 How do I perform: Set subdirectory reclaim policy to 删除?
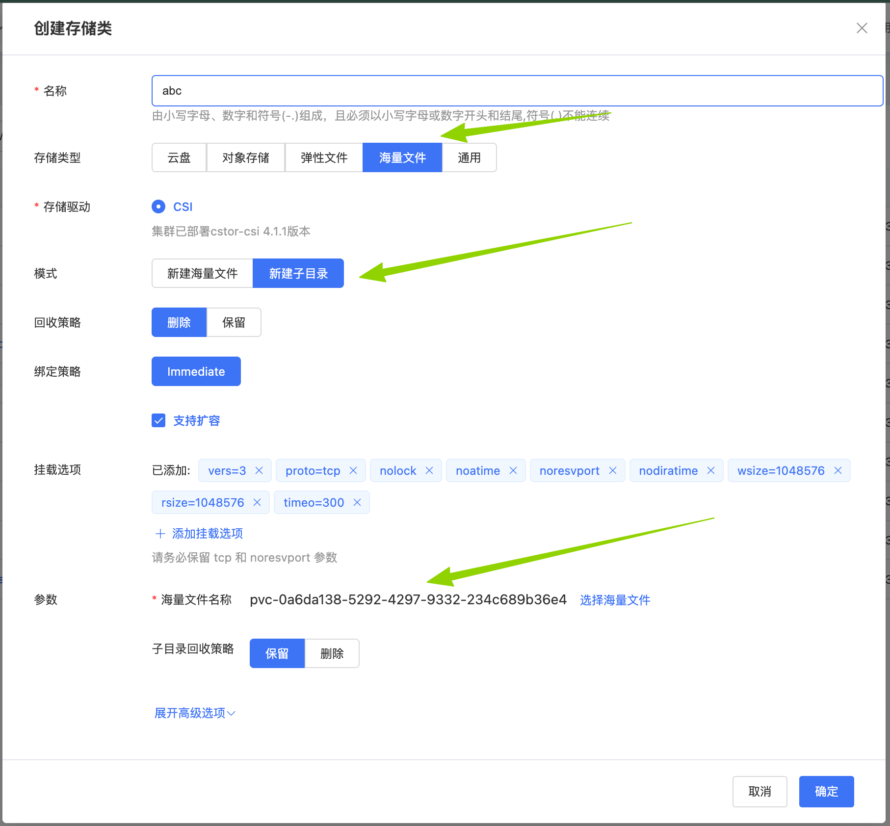(332, 654)
